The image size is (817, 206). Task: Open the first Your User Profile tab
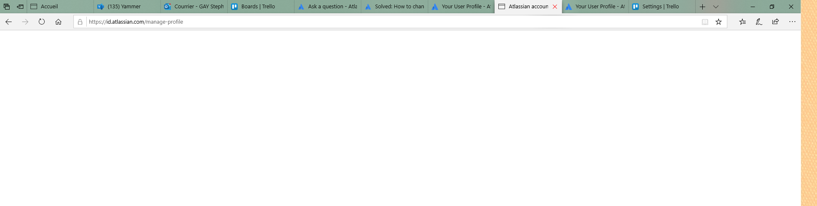pyautogui.click(x=461, y=7)
